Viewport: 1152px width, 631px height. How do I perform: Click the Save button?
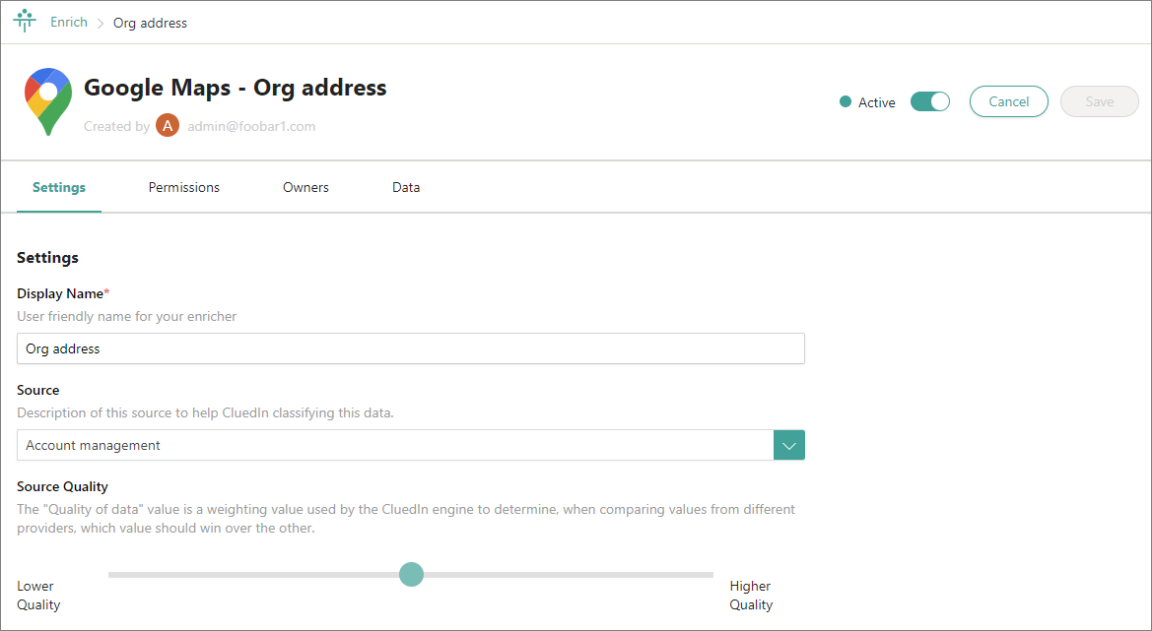(x=1099, y=101)
